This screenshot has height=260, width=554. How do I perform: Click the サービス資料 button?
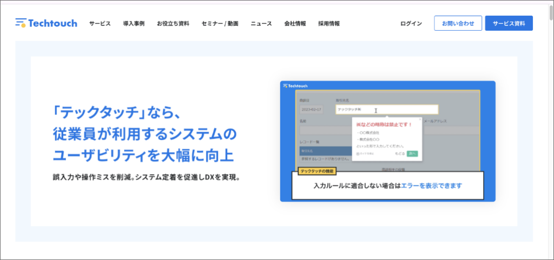tap(509, 23)
